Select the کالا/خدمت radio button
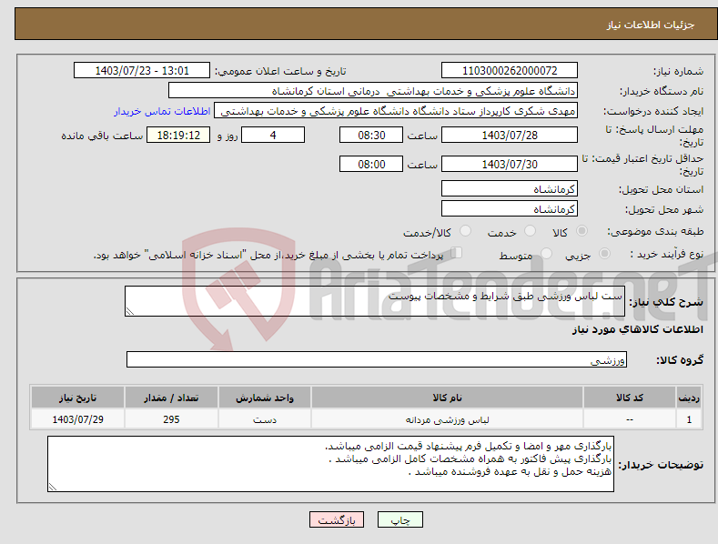The width and height of the screenshot is (718, 544). [x=465, y=231]
